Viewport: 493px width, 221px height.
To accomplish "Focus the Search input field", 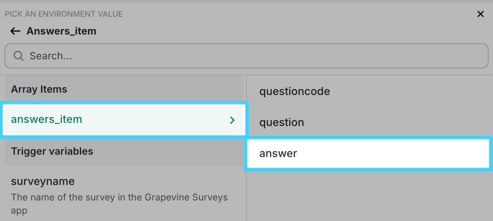I will coord(246,56).
